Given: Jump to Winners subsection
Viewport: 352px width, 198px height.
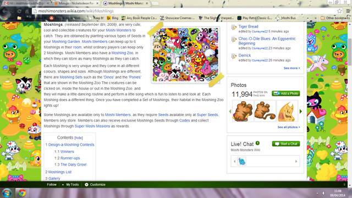Looking at the screenshot, I should pyautogui.click(x=67, y=152).
